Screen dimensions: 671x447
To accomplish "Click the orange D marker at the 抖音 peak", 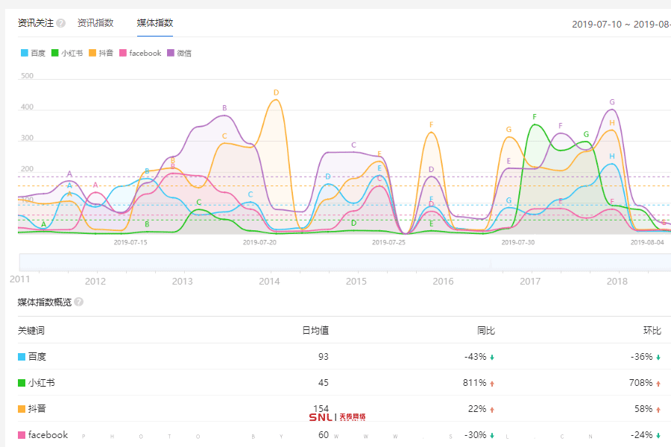I will point(276,93).
